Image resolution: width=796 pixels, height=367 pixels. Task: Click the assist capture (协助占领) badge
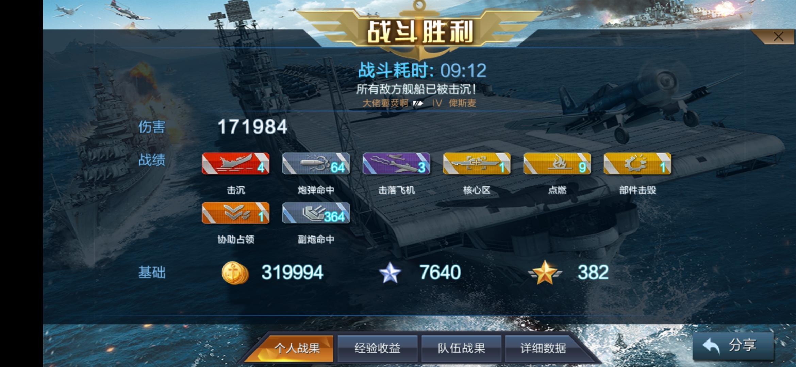coord(235,213)
